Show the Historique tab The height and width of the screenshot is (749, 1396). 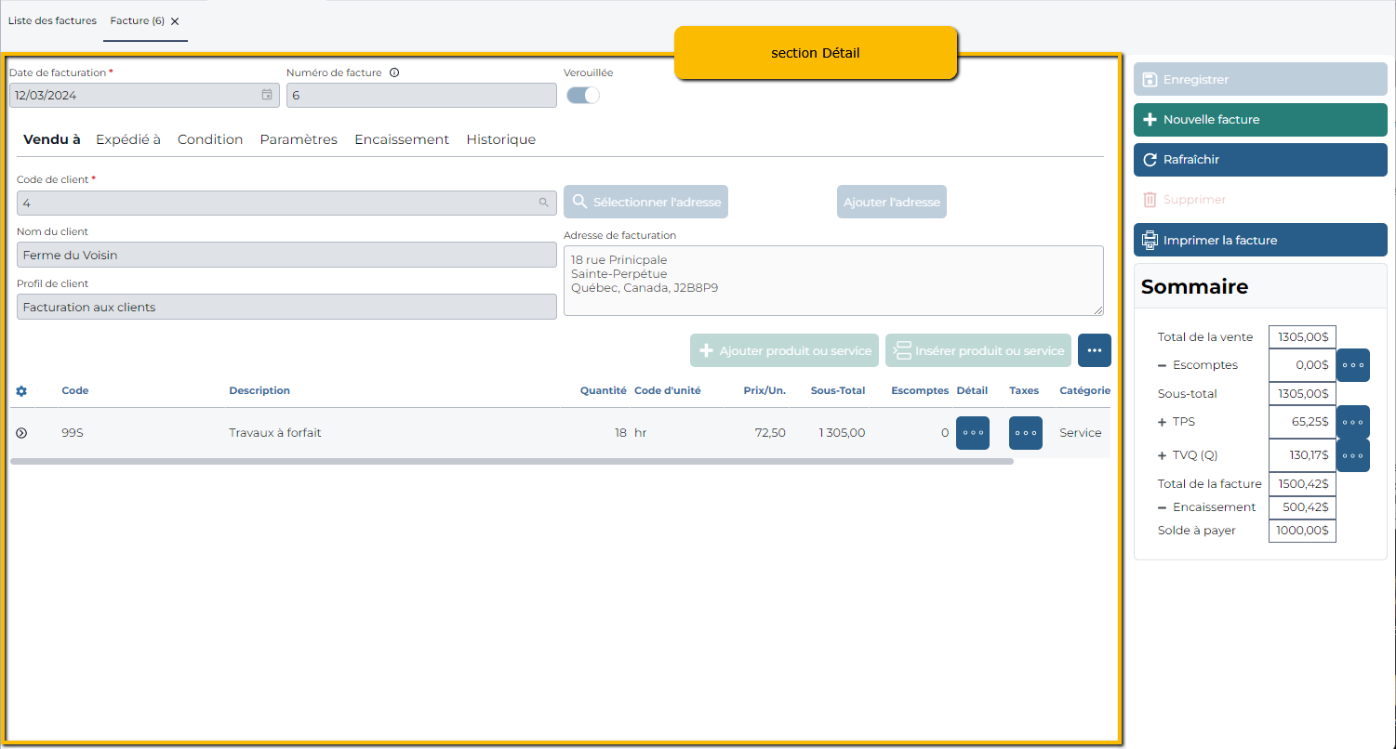[x=501, y=139]
